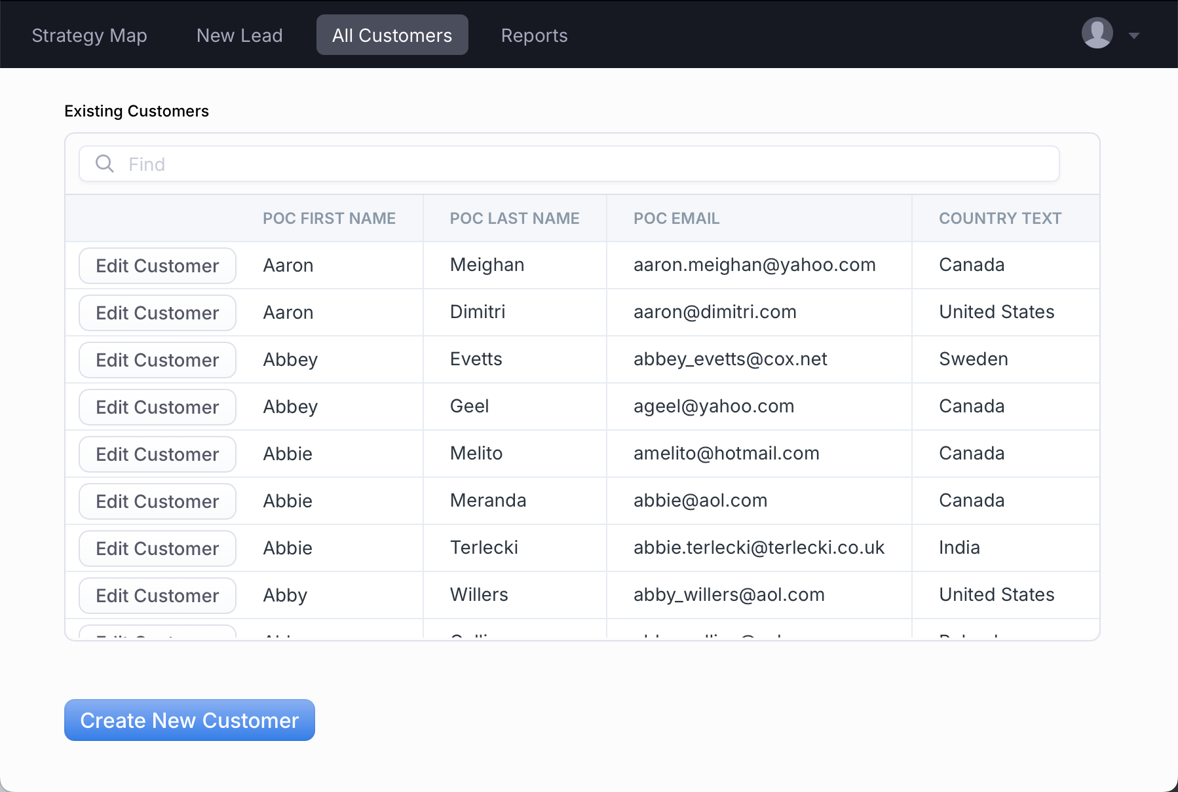Image resolution: width=1178 pixels, height=792 pixels.
Task: Switch to the Reports tab
Action: coord(534,35)
